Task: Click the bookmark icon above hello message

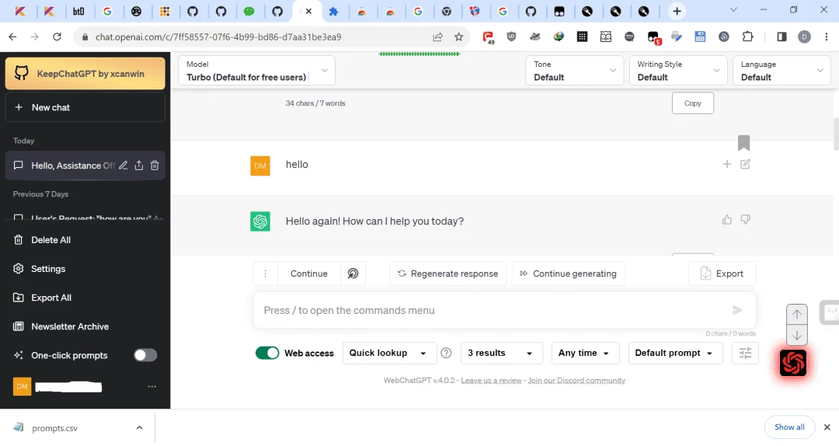Action: click(743, 142)
